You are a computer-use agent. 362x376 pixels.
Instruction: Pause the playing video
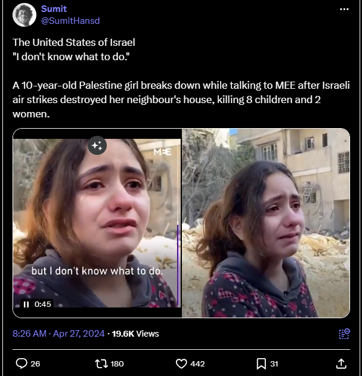pyautogui.click(x=26, y=304)
